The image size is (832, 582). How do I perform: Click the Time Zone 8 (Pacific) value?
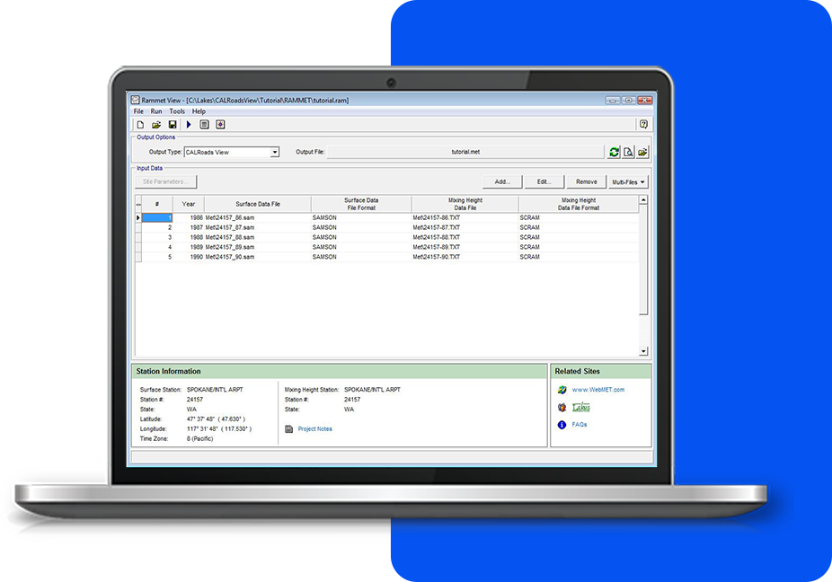click(200, 439)
